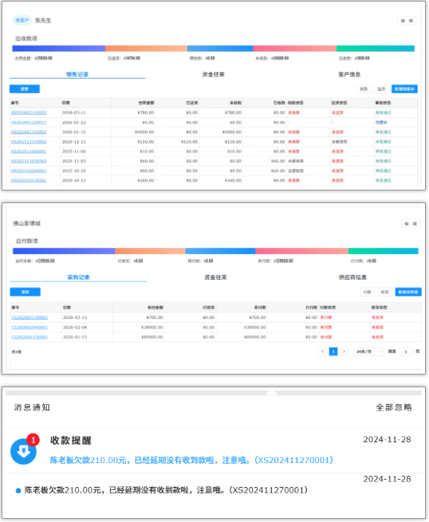Open purchase order dated 2026-02-04
The height and width of the screenshot is (522, 429).
coord(30,328)
